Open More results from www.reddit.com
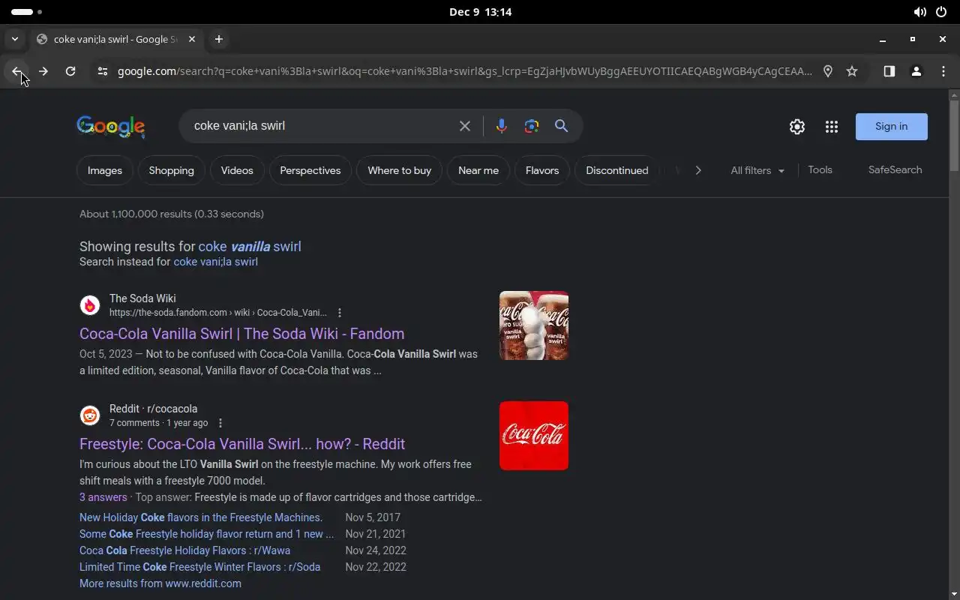Image resolution: width=960 pixels, height=600 pixels. 160,583
